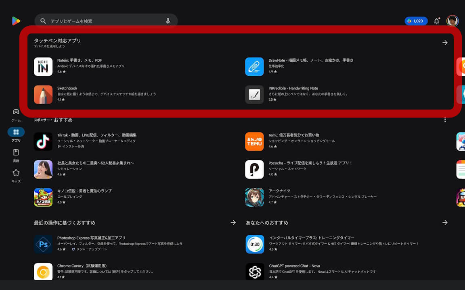Tap the 1,020 Play Points chip
Image resolution: width=465 pixels, height=290 pixels.
coord(416,21)
